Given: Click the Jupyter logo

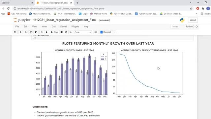Looking at the screenshot, I should [x=22, y=20].
